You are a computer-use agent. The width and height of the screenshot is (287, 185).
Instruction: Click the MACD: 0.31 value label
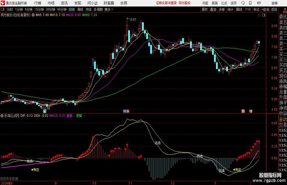pyautogui.click(x=57, y=116)
